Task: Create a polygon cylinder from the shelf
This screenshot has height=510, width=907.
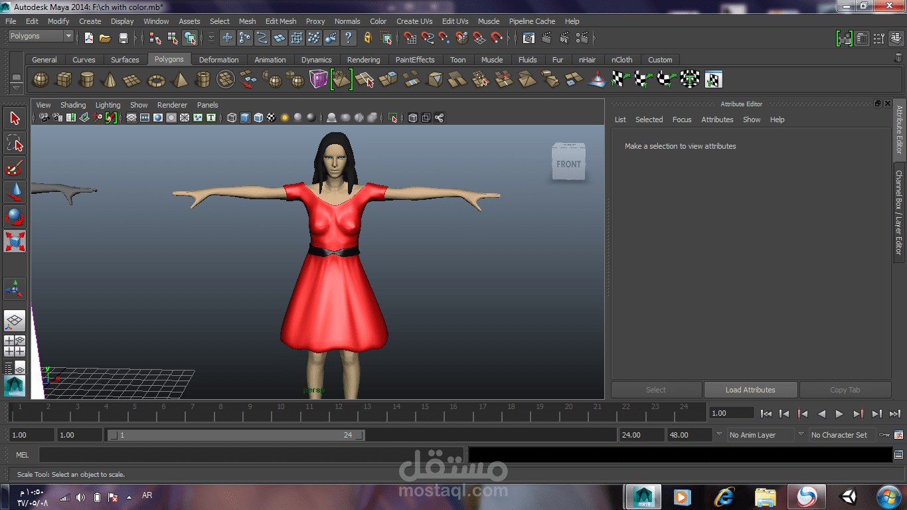Action: click(x=86, y=80)
